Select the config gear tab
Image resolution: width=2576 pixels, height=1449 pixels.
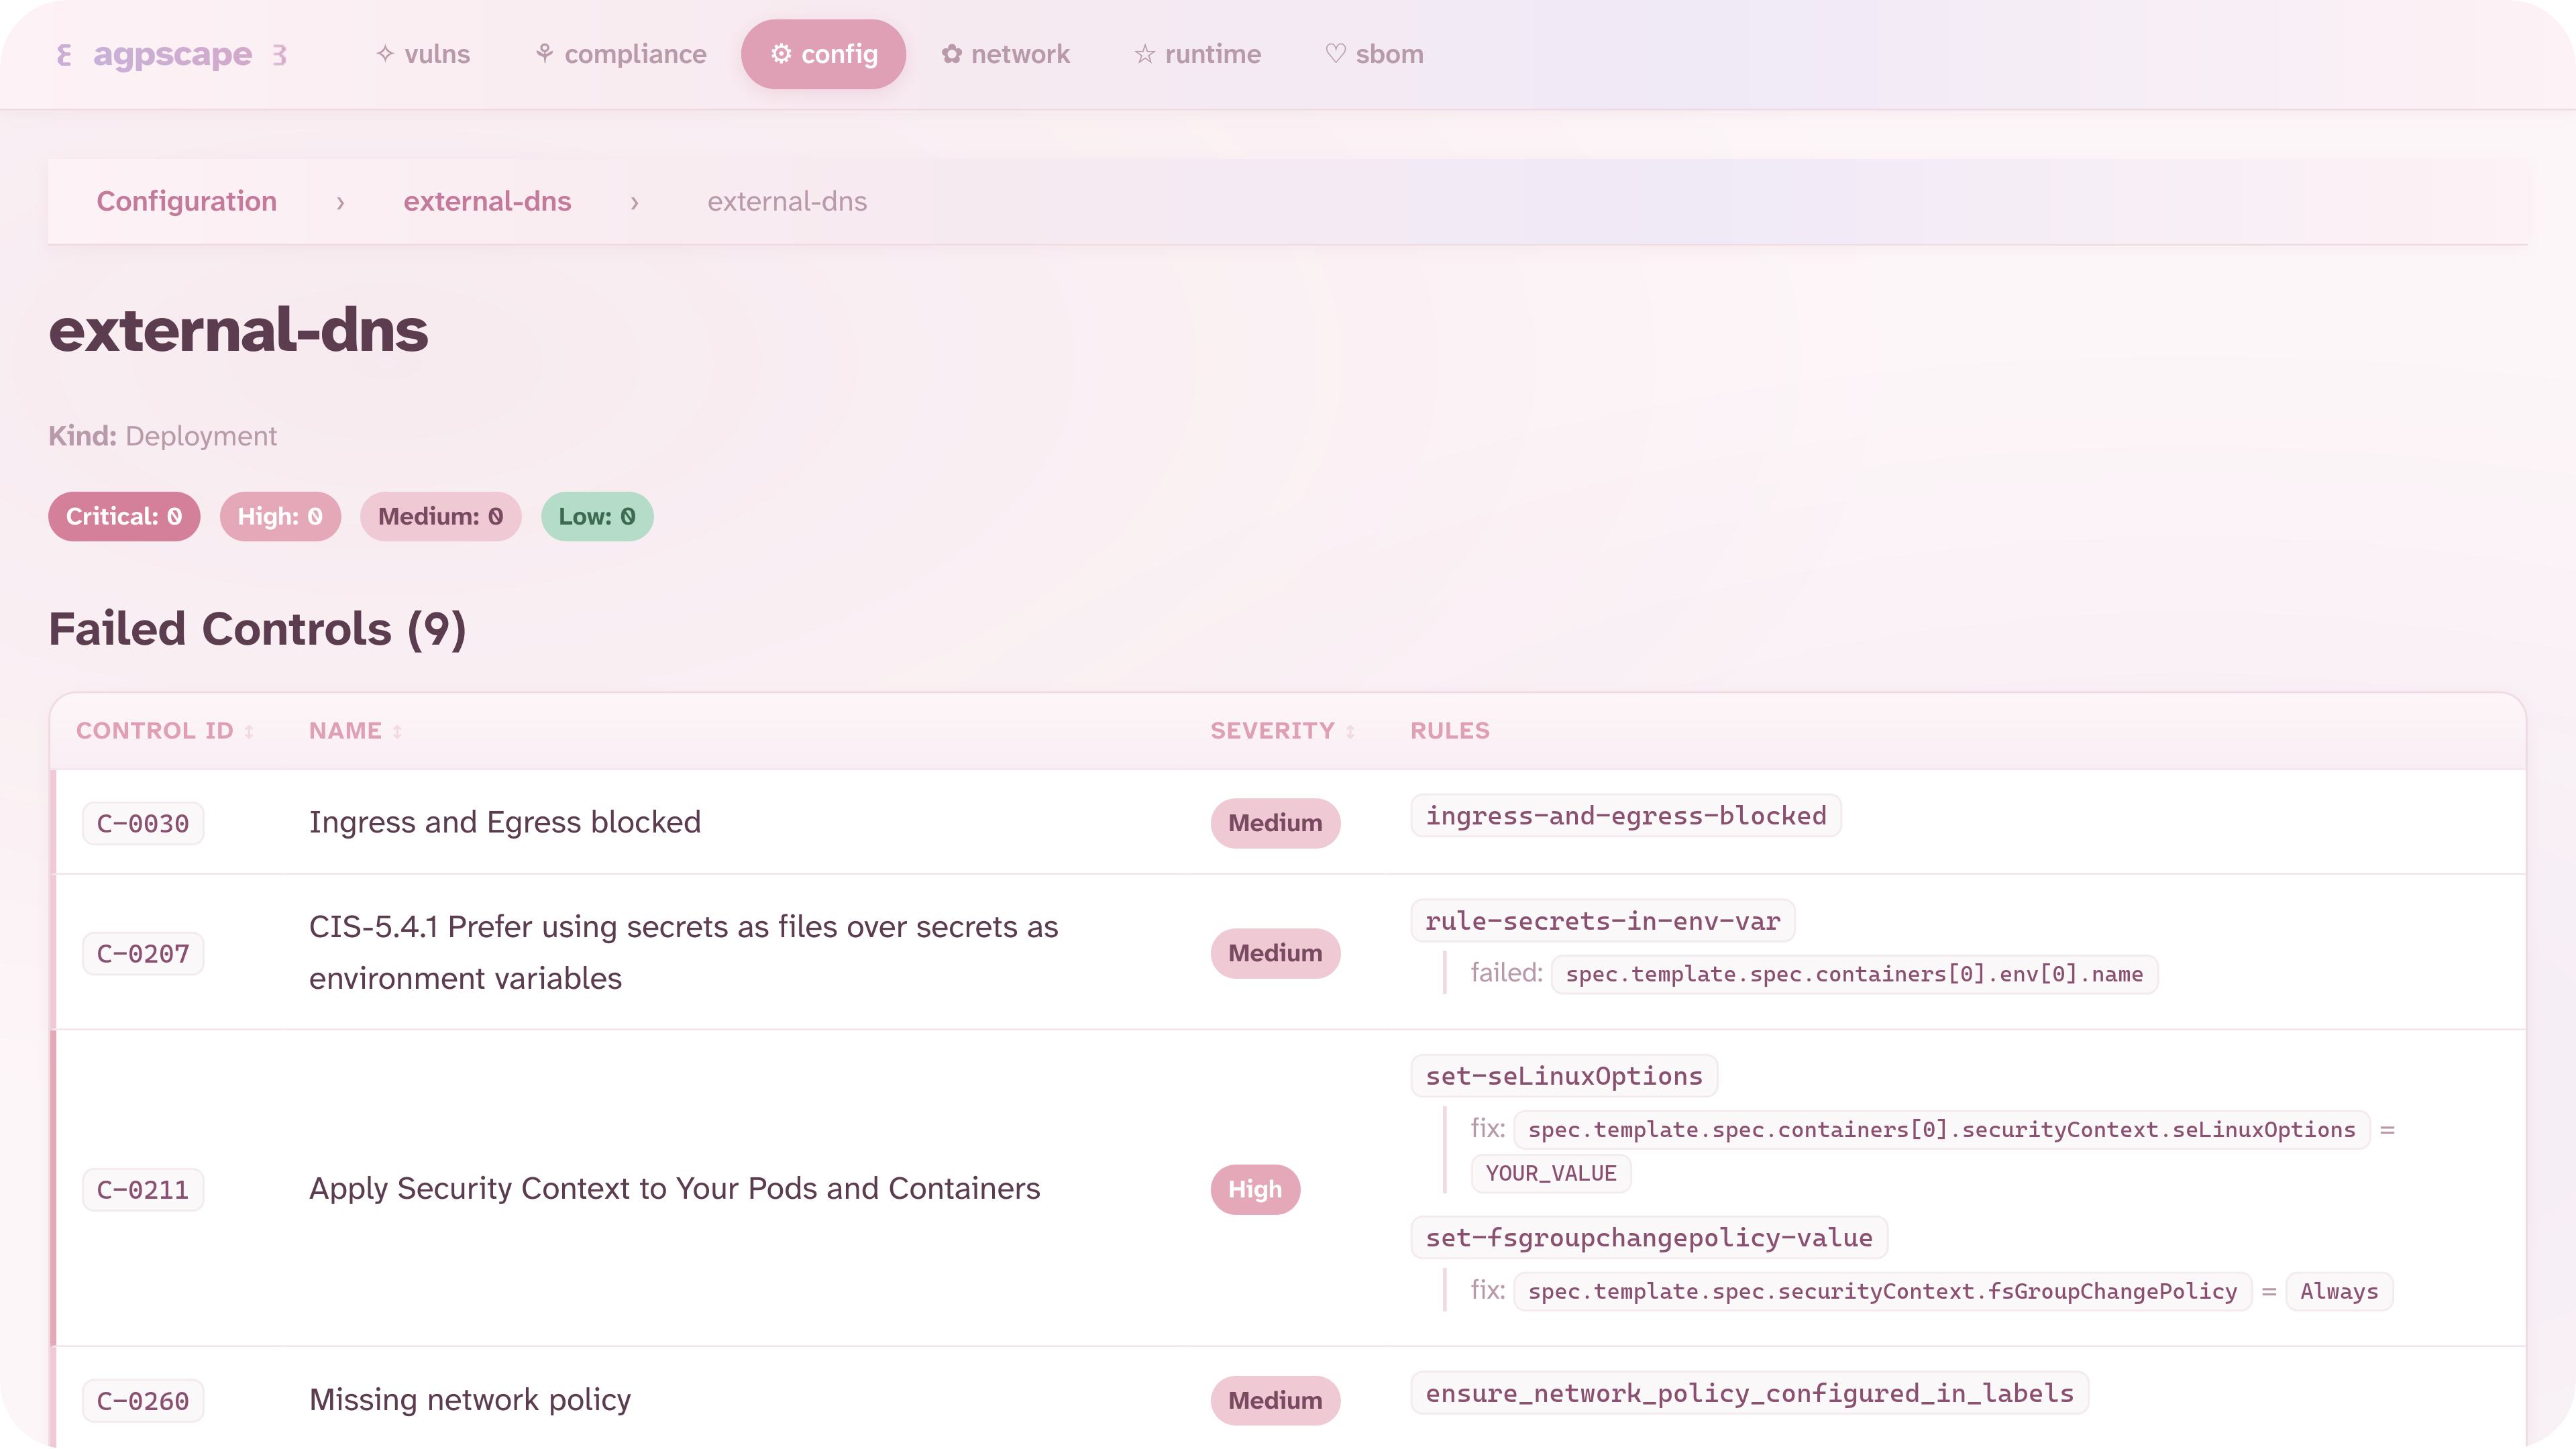coord(823,54)
